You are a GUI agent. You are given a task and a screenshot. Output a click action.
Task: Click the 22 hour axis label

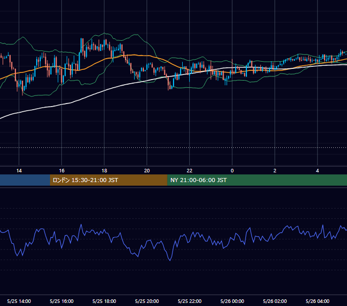point(189,171)
